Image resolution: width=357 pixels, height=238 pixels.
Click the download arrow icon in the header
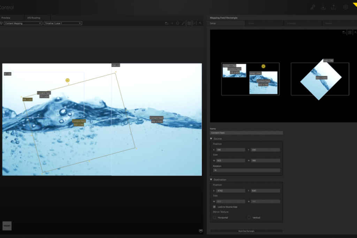[323, 7]
